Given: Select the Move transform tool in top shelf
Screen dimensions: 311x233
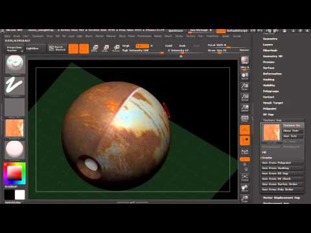Looking at the screenshot, I should click(x=95, y=49).
